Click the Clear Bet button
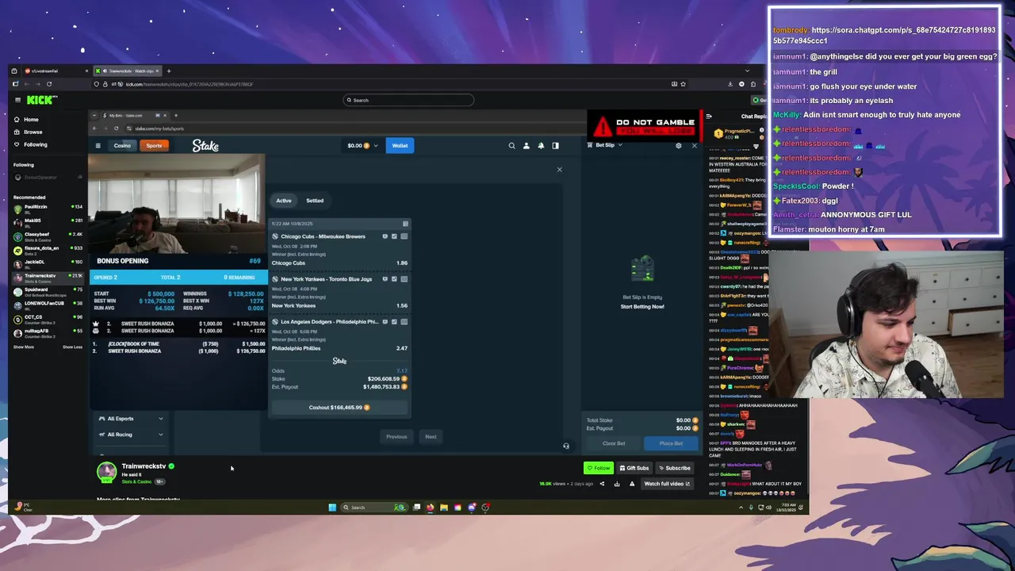Screen dimensions: 1015x571 point(614,443)
